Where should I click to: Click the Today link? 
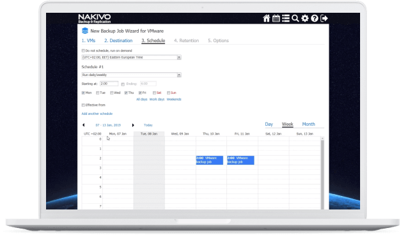pos(148,125)
